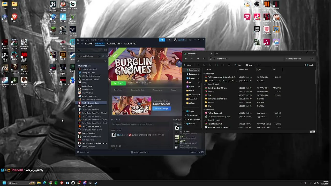Select Call of Duty: Black Ops III
This screenshot has height=186, width=331.
point(91,126)
